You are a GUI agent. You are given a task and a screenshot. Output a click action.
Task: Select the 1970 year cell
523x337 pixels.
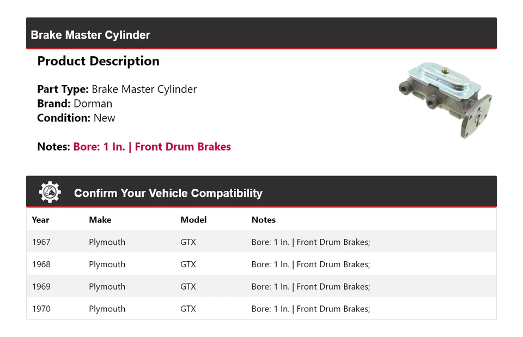coord(41,309)
